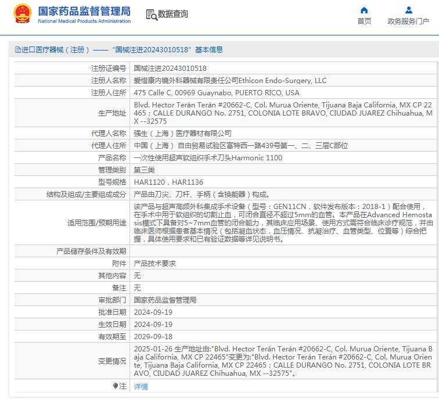This screenshot has height=399, width=439.
Task: Click model spec HAR1120，HAR1136
Action: pos(168,182)
